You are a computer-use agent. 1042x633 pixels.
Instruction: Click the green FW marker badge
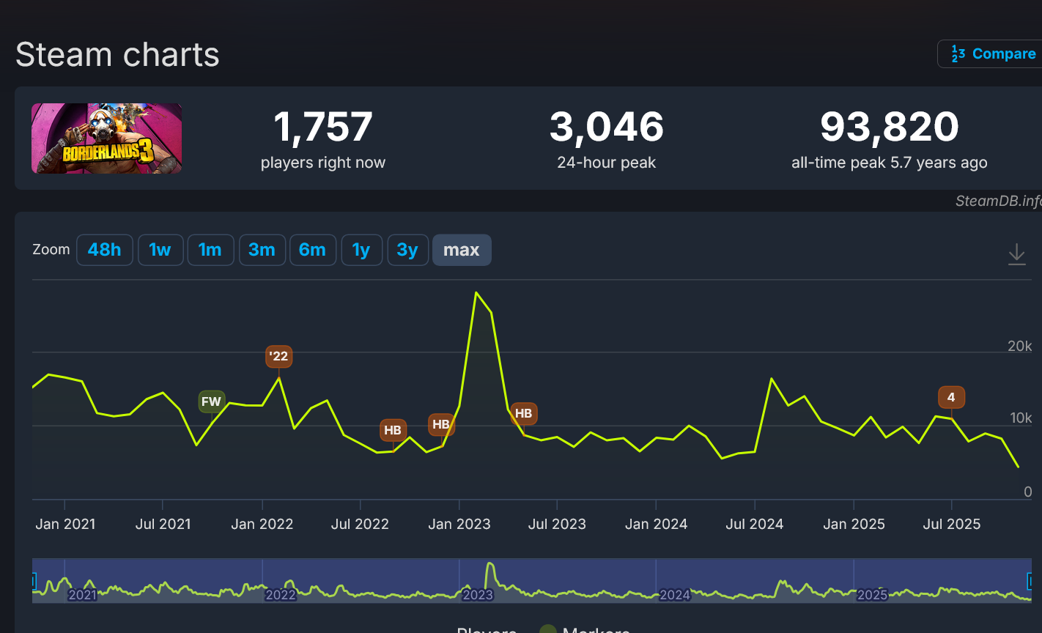click(x=211, y=401)
